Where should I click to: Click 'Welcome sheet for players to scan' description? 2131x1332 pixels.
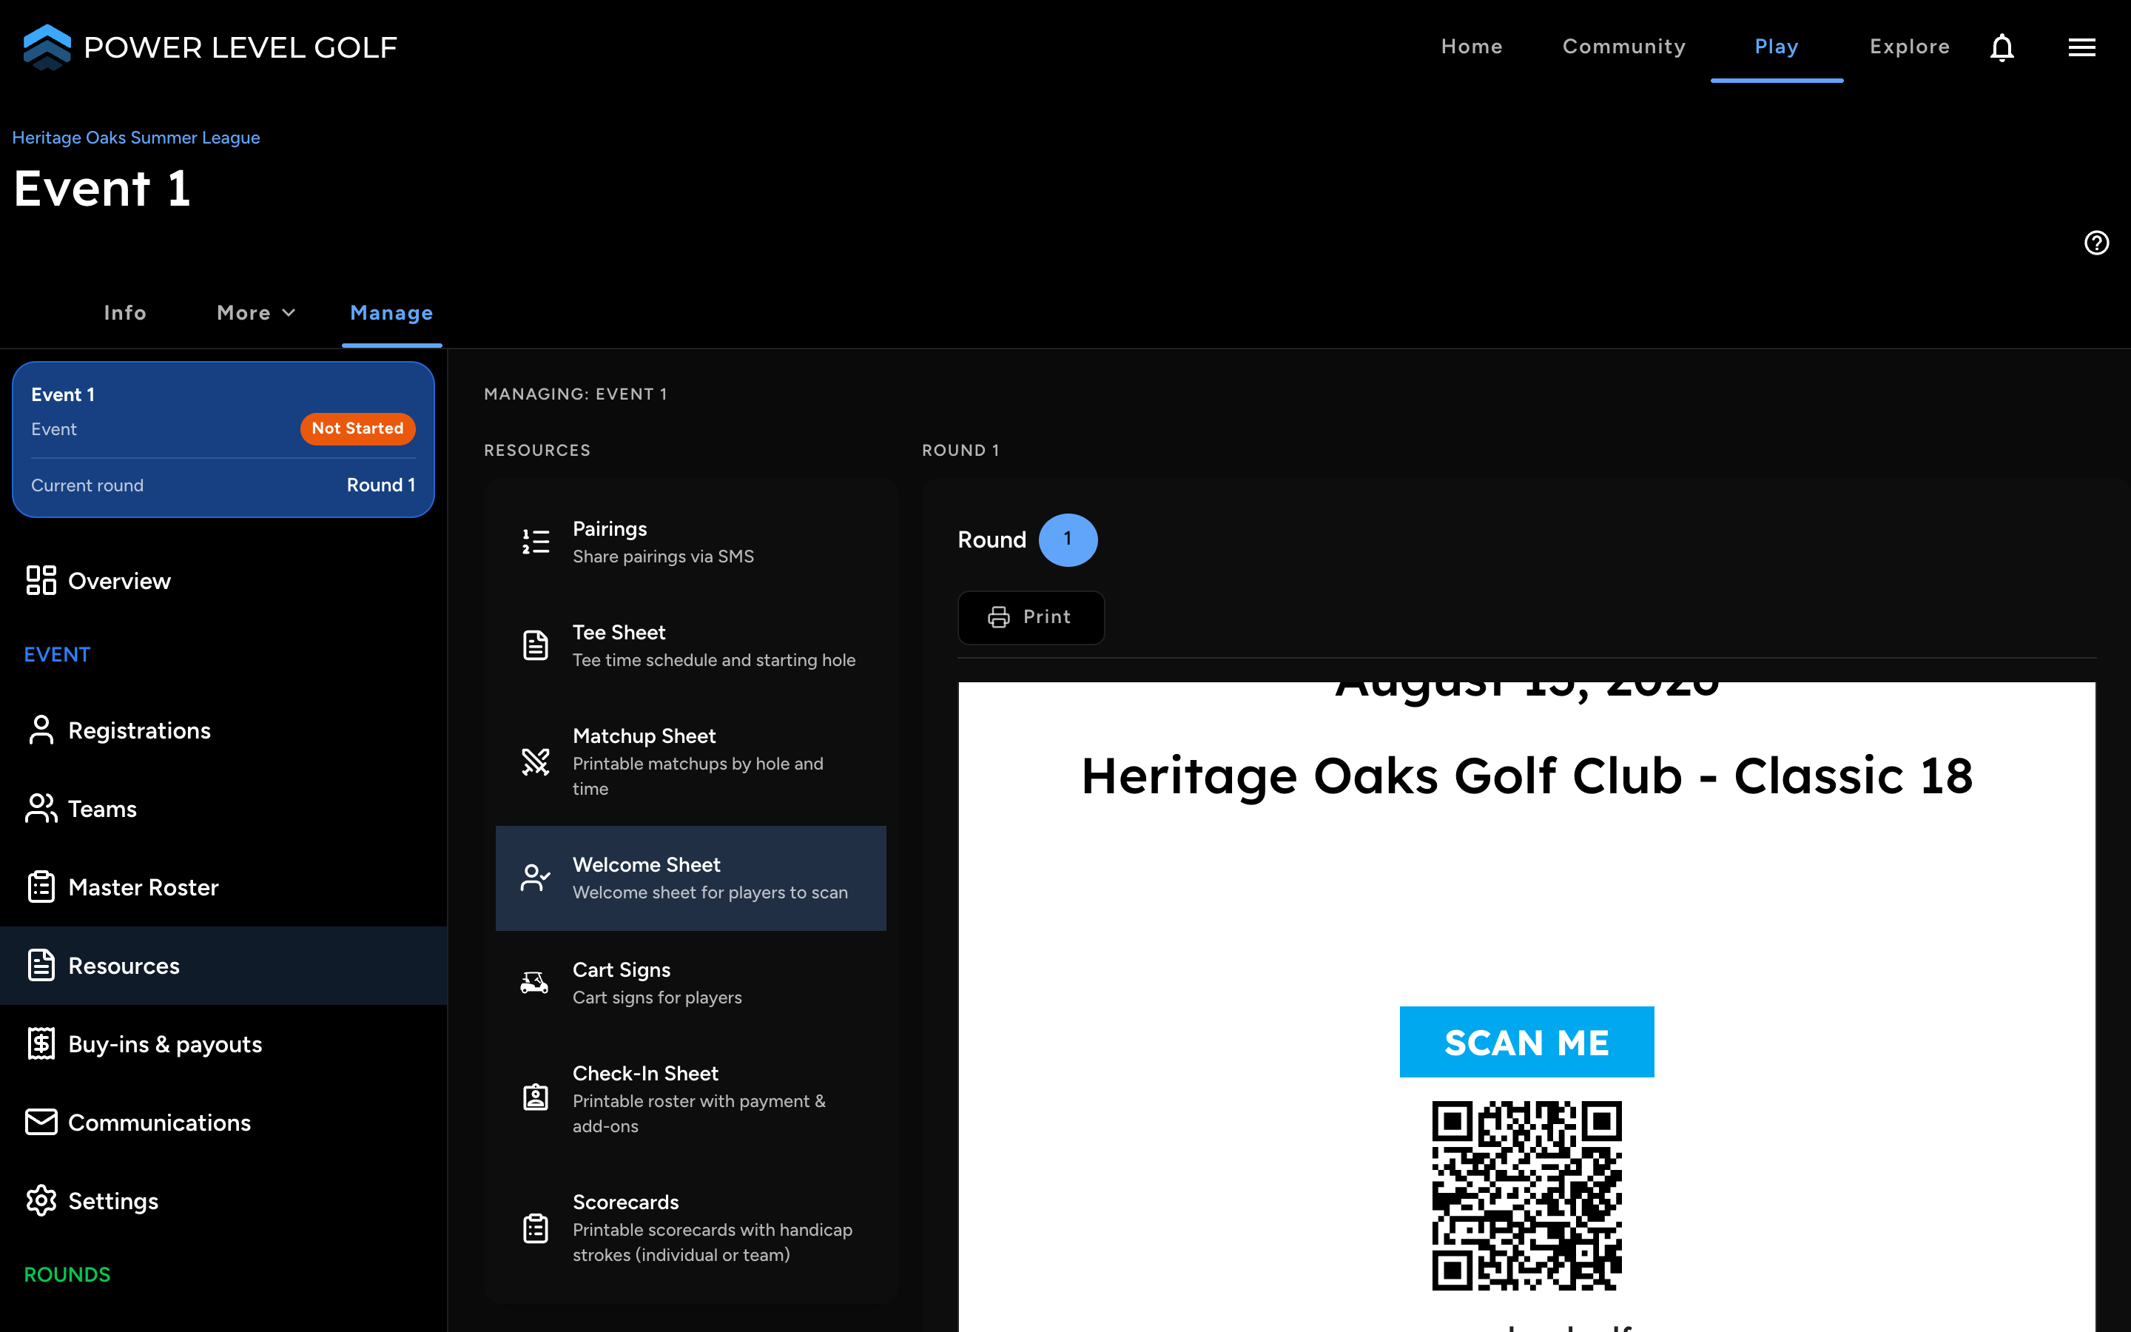710,892
